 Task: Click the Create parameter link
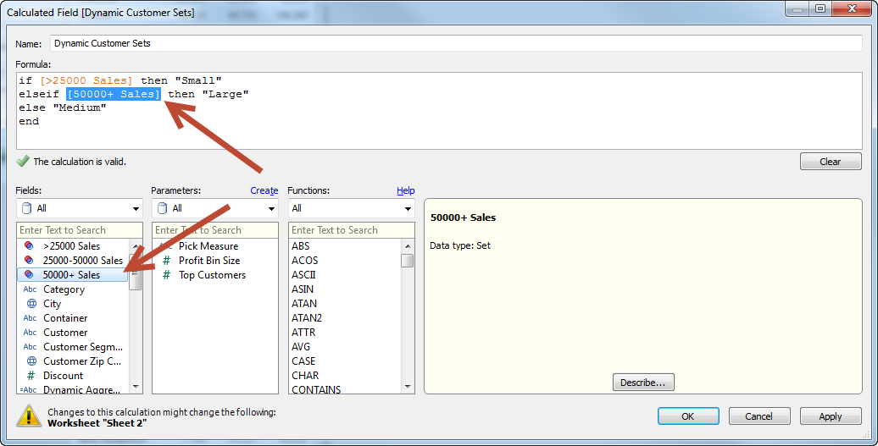[x=264, y=190]
